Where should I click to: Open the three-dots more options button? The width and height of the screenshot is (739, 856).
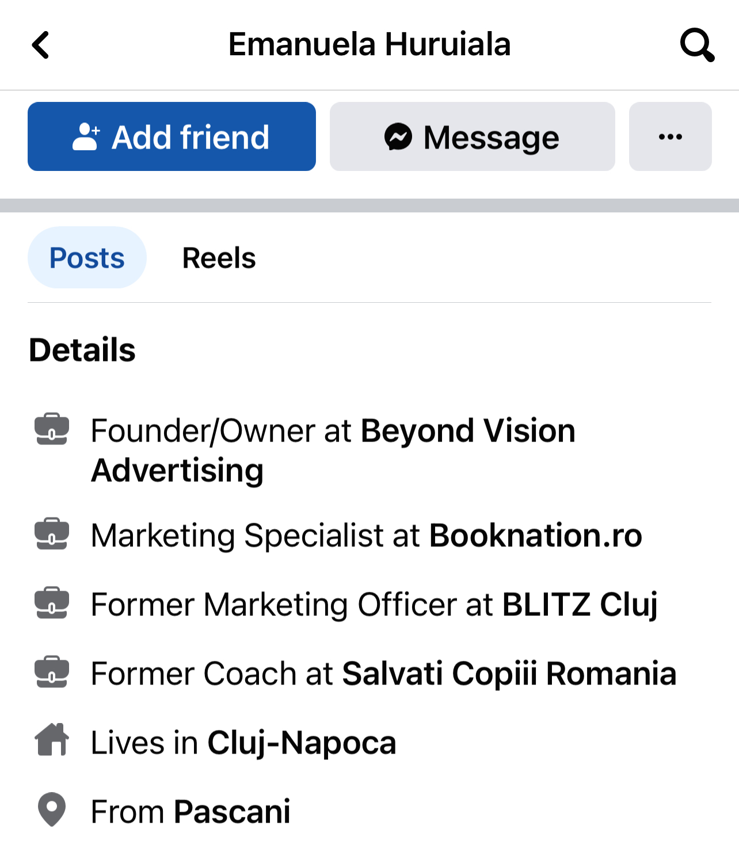(671, 136)
